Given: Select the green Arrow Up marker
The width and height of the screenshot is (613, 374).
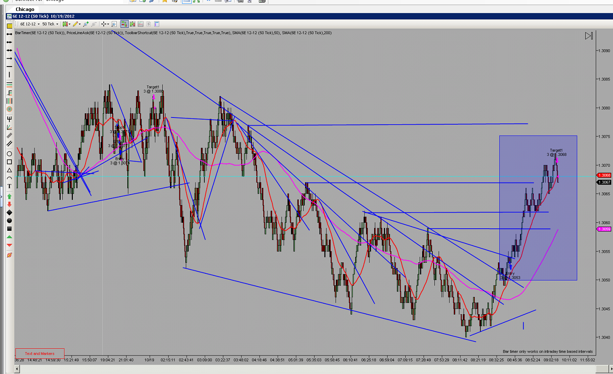Looking at the screenshot, I should click(x=9, y=196).
